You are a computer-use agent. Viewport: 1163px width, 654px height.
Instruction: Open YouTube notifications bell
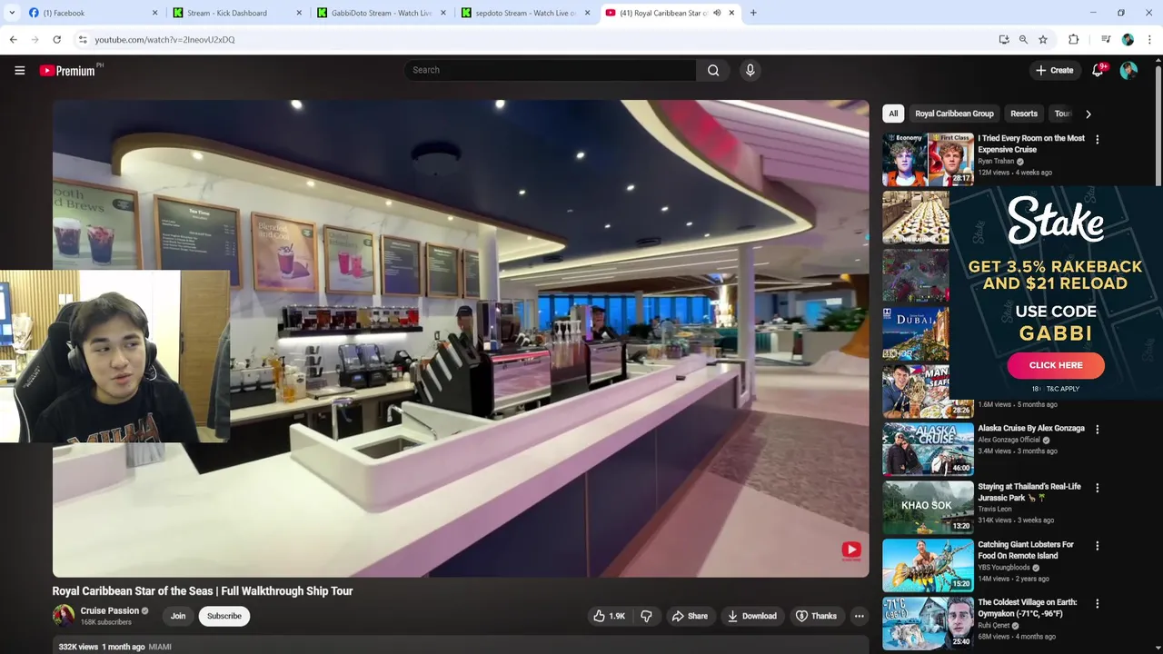coord(1098,70)
